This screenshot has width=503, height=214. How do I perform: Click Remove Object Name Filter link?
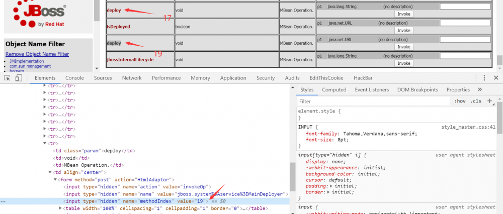37,54
